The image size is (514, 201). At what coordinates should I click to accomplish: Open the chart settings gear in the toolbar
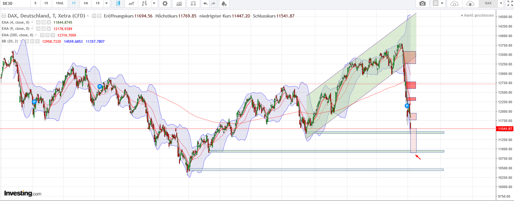click(165, 4)
